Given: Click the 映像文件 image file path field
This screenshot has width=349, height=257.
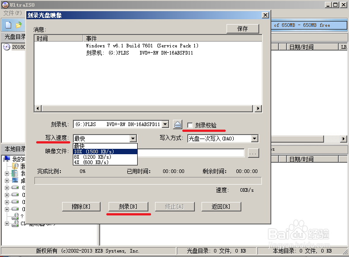Looking at the screenshot, I should coord(191,153).
